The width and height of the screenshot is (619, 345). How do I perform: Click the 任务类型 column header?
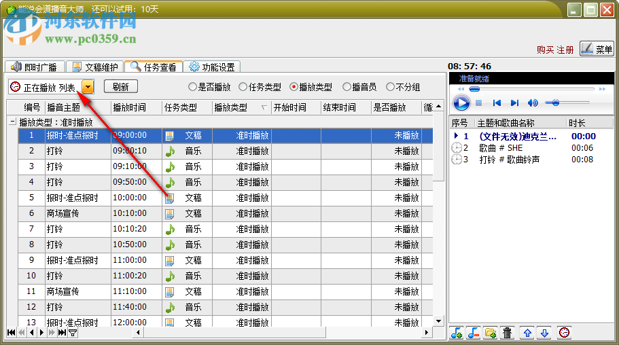coord(187,107)
